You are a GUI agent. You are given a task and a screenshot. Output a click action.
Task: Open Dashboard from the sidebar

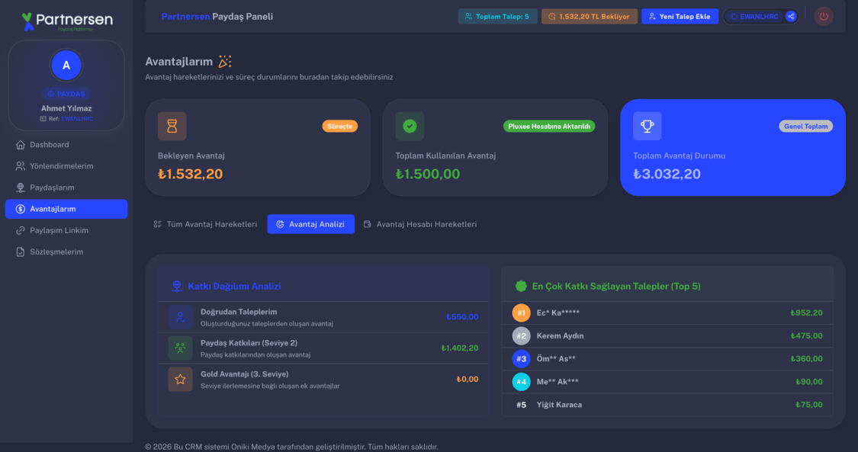point(66,145)
